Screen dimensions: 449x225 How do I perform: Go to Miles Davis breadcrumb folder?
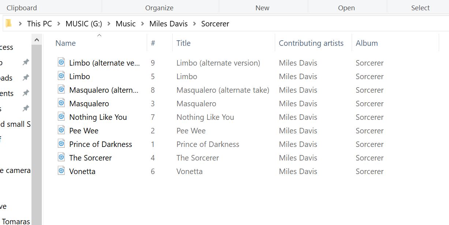168,24
